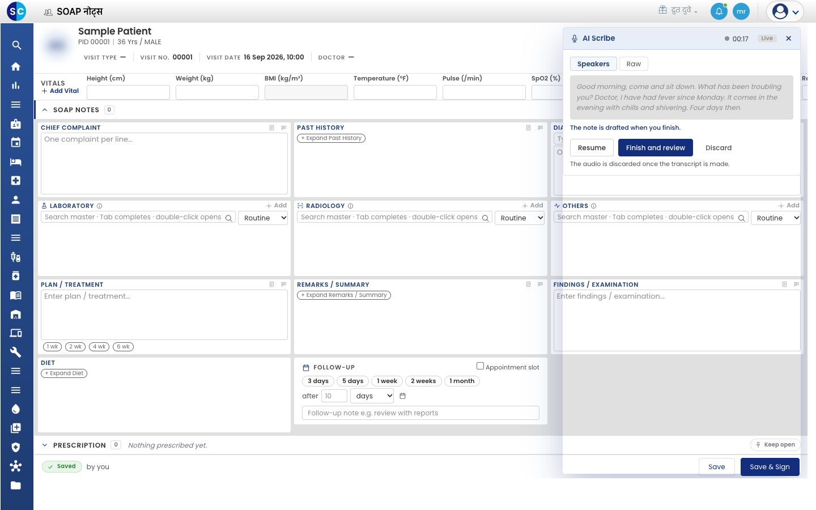Click the Save & Sign button

tap(770, 467)
